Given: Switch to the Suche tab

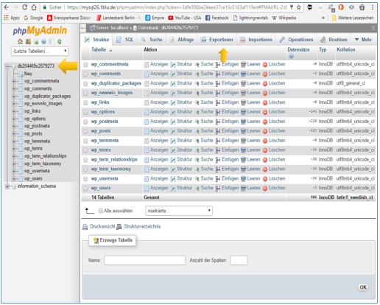Looking at the screenshot, I should 152,40.
